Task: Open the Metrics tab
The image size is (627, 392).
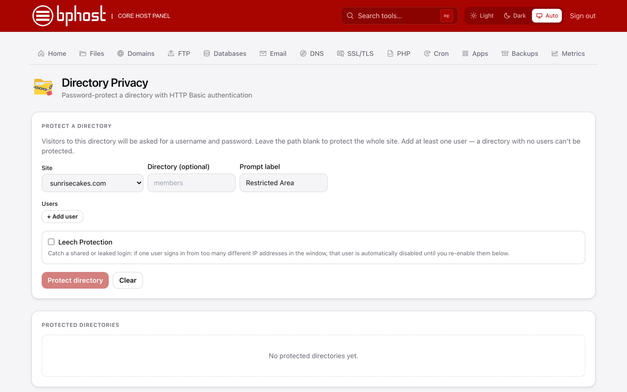Action: [568, 53]
